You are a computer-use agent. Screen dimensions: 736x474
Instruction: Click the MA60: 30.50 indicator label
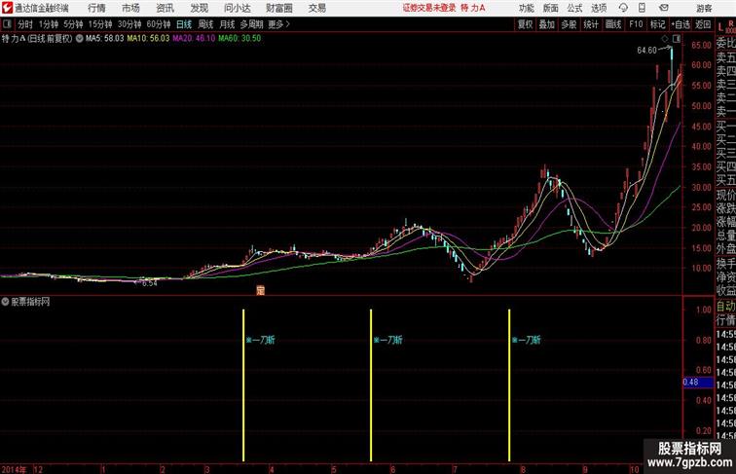[x=239, y=39]
